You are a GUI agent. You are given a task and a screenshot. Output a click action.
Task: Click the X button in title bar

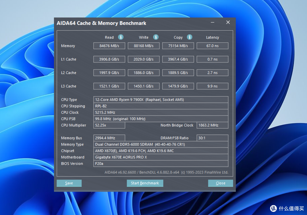coord(228,22)
